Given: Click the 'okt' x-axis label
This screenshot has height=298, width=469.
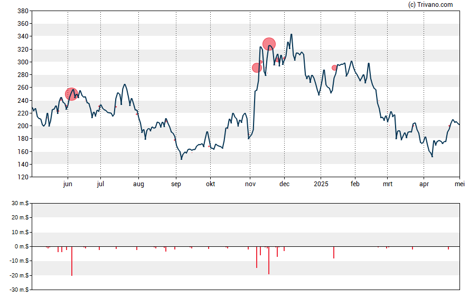Looking at the screenshot, I should tap(211, 184).
